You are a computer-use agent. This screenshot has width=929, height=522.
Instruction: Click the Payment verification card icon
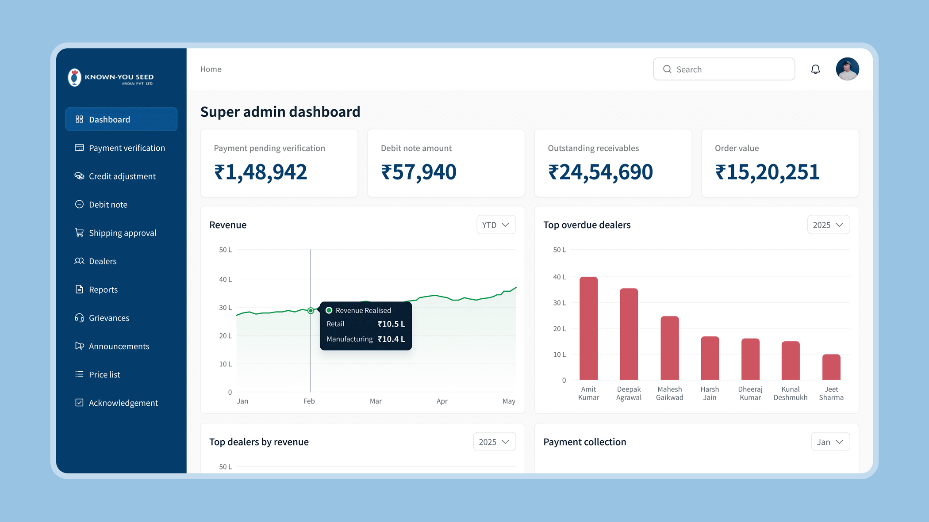tap(79, 148)
